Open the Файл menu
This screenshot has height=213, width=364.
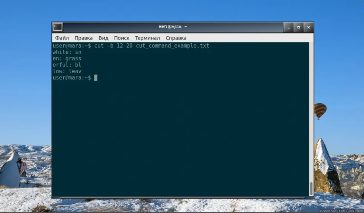62,38
